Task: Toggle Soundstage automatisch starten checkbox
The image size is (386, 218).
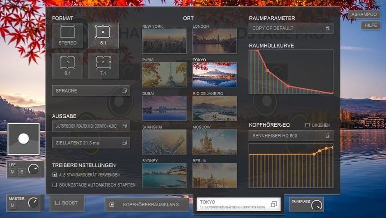Action: 55,185
